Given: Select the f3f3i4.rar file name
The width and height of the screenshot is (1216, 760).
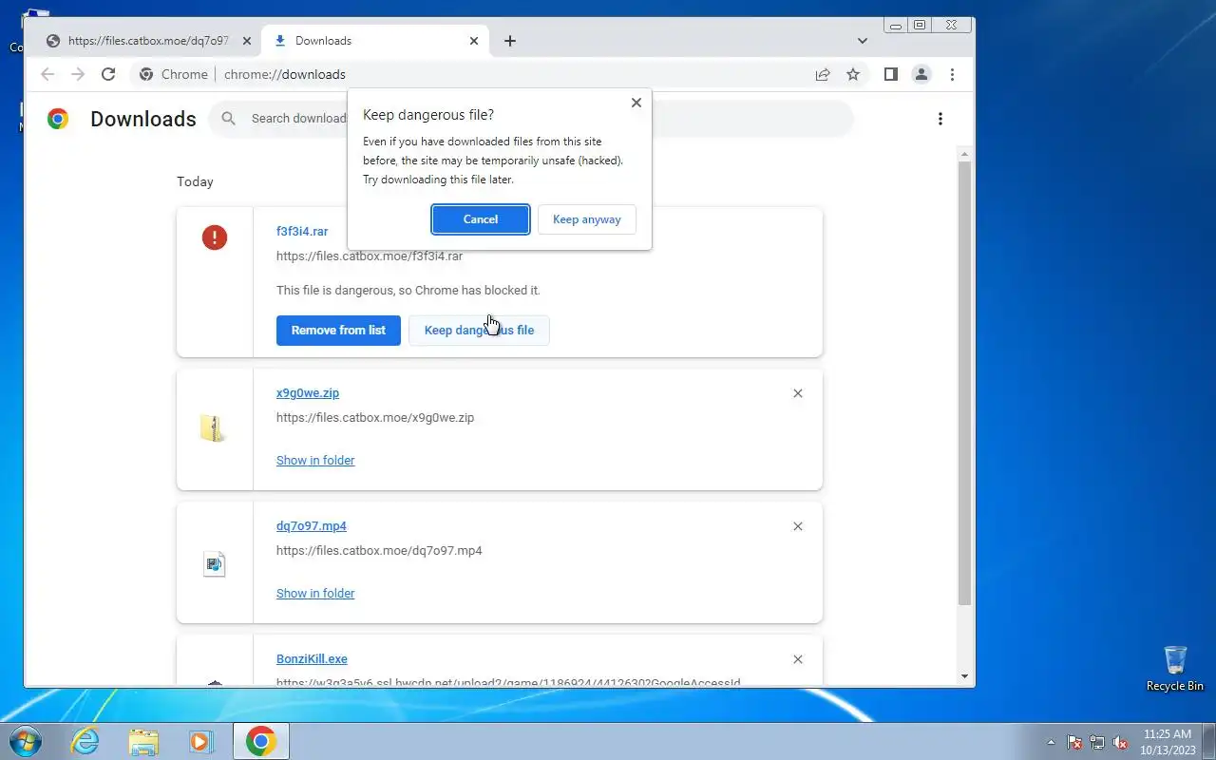Looking at the screenshot, I should [302, 232].
